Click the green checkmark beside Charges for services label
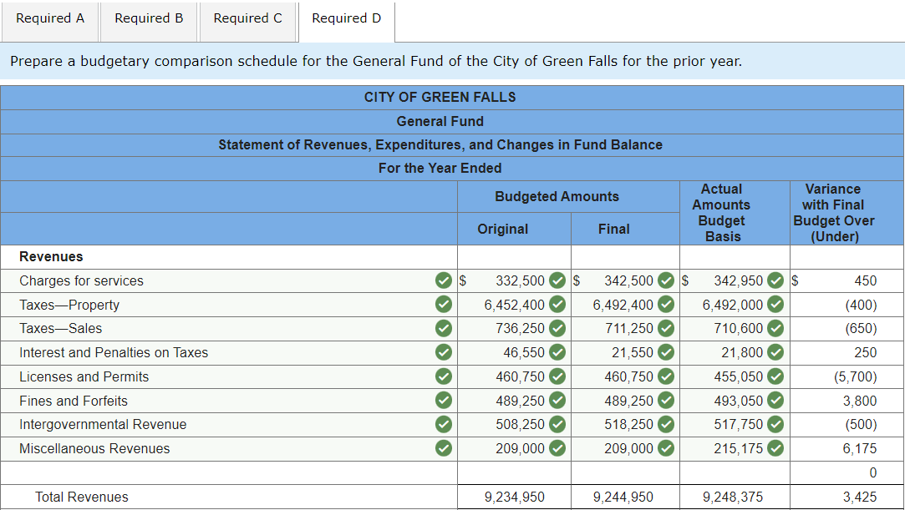Image resolution: width=905 pixels, height=510 pixels. point(443,280)
